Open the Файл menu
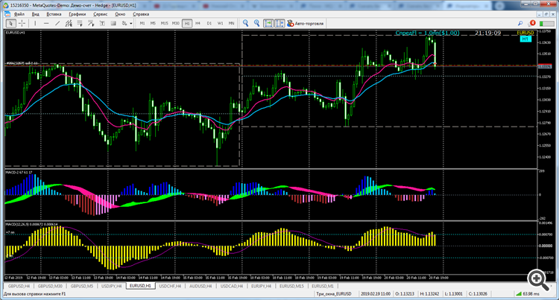 (19, 14)
